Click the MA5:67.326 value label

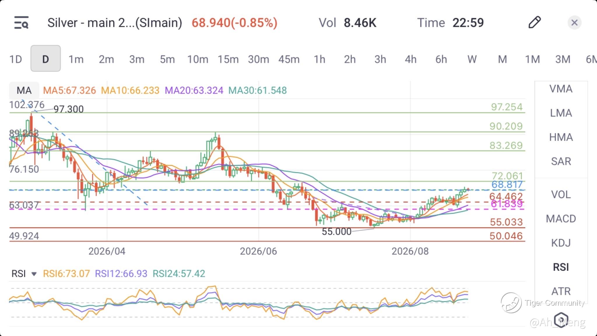[x=69, y=90]
